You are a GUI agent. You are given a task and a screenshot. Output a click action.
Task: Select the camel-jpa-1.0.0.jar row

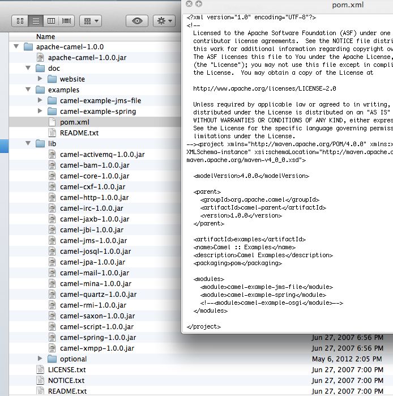(95, 262)
